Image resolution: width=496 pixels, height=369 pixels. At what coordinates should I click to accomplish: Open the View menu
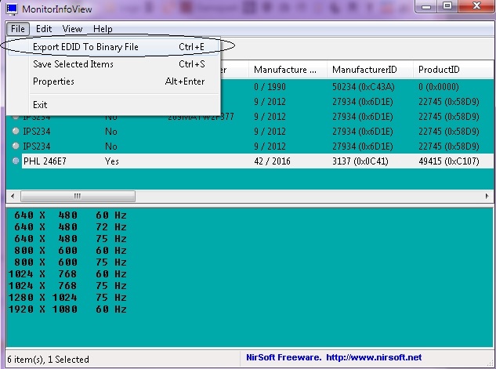(x=72, y=29)
